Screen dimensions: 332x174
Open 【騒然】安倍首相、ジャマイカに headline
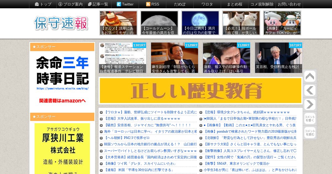(x=147, y=125)
